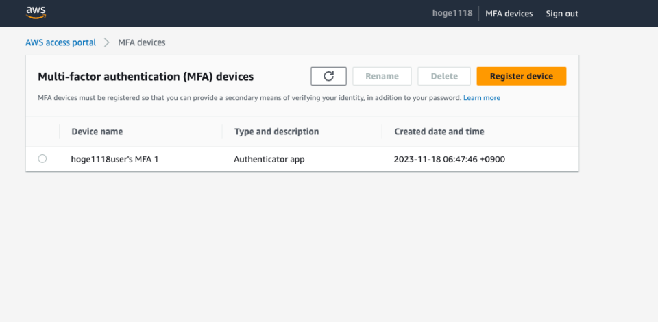658x322 pixels.
Task: Click the Rename button
Action: coord(382,76)
